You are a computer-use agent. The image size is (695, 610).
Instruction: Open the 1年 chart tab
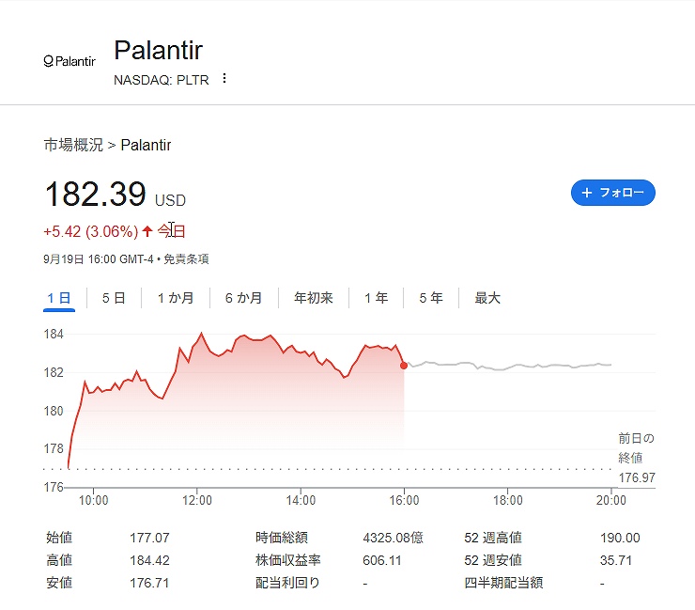tap(376, 298)
